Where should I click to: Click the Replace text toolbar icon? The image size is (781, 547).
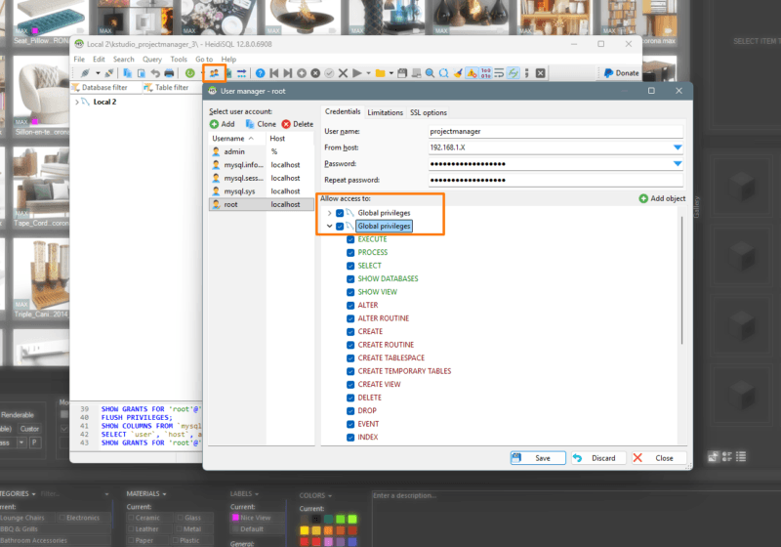pos(444,73)
